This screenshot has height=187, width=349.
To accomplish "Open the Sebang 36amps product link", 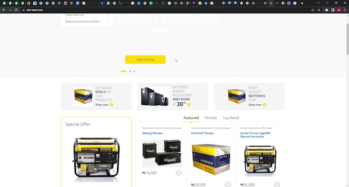I will 152,133.
